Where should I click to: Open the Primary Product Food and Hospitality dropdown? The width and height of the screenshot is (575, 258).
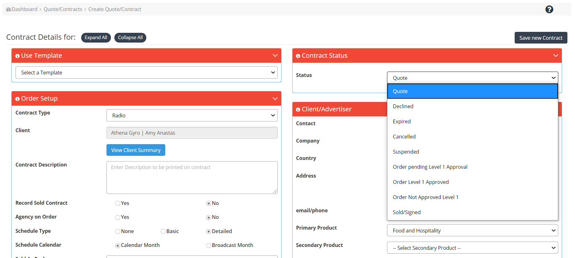click(x=472, y=231)
